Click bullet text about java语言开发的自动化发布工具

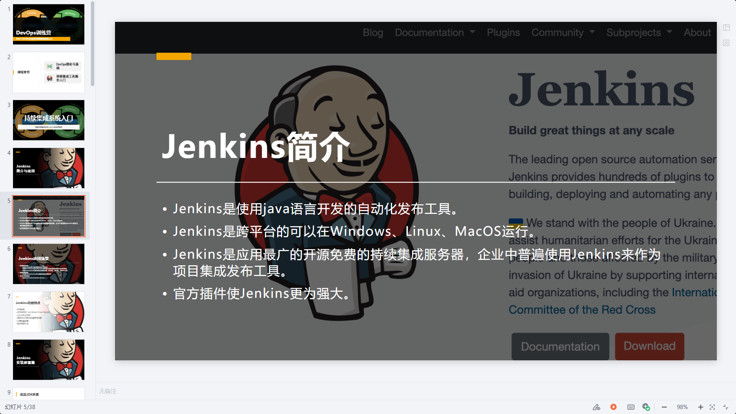[316, 209]
